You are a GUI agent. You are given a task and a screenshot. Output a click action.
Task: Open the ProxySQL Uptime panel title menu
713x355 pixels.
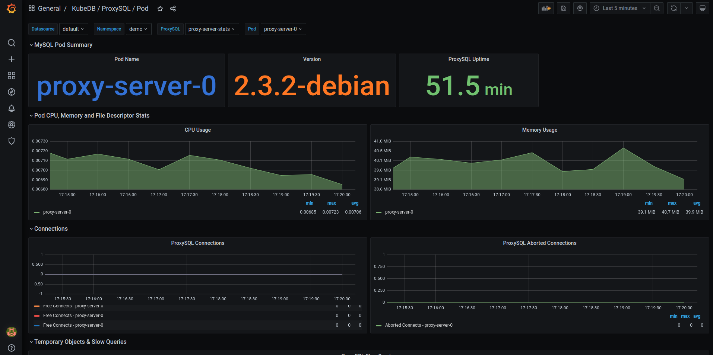[x=469, y=59]
